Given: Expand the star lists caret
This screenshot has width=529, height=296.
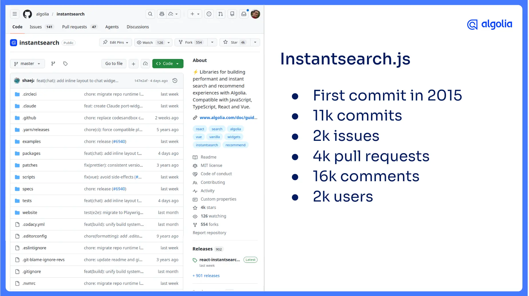Looking at the screenshot, I should 255,42.
